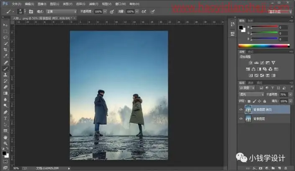Switch to the 色板 swatches tab
Screen dimensions: 295x171
pos(250,21)
